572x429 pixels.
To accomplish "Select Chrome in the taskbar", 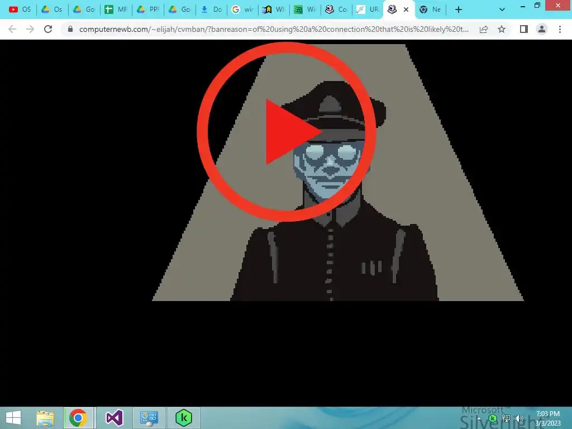I will point(78,418).
